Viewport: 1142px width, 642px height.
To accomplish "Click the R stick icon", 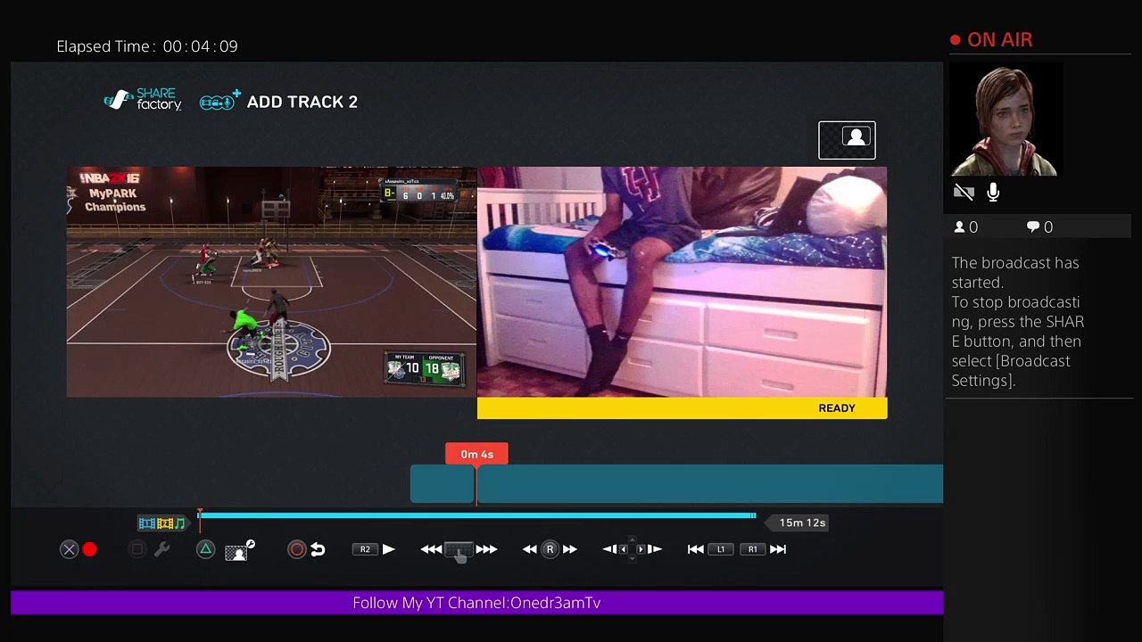I will coord(550,549).
